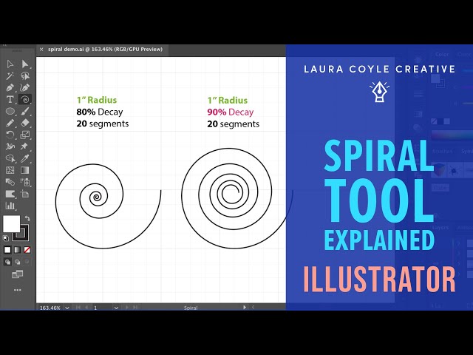Enable Draw Inside mode
This screenshot has width=473, height=355.
[x=27, y=262]
